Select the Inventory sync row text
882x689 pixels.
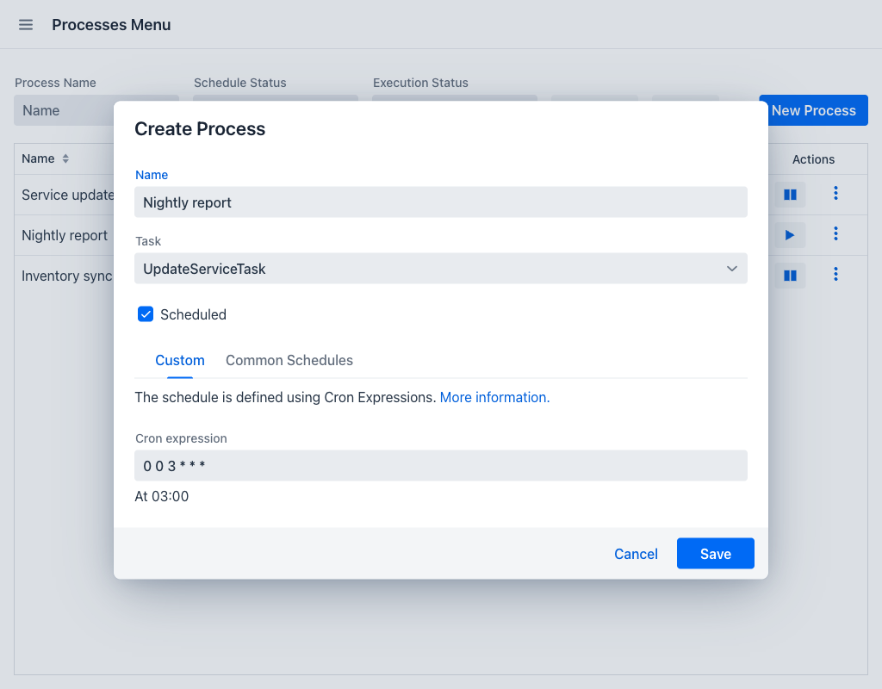[x=67, y=276]
